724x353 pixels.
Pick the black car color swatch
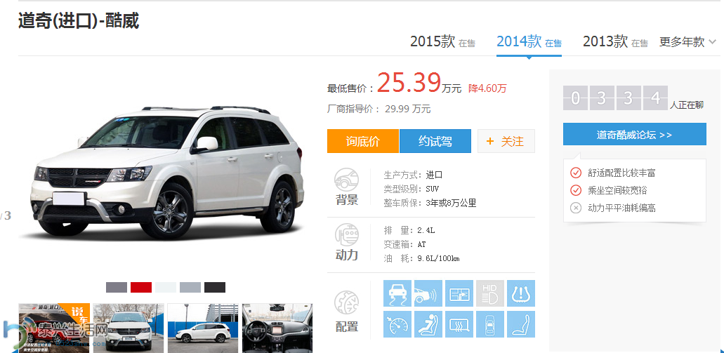point(215,287)
